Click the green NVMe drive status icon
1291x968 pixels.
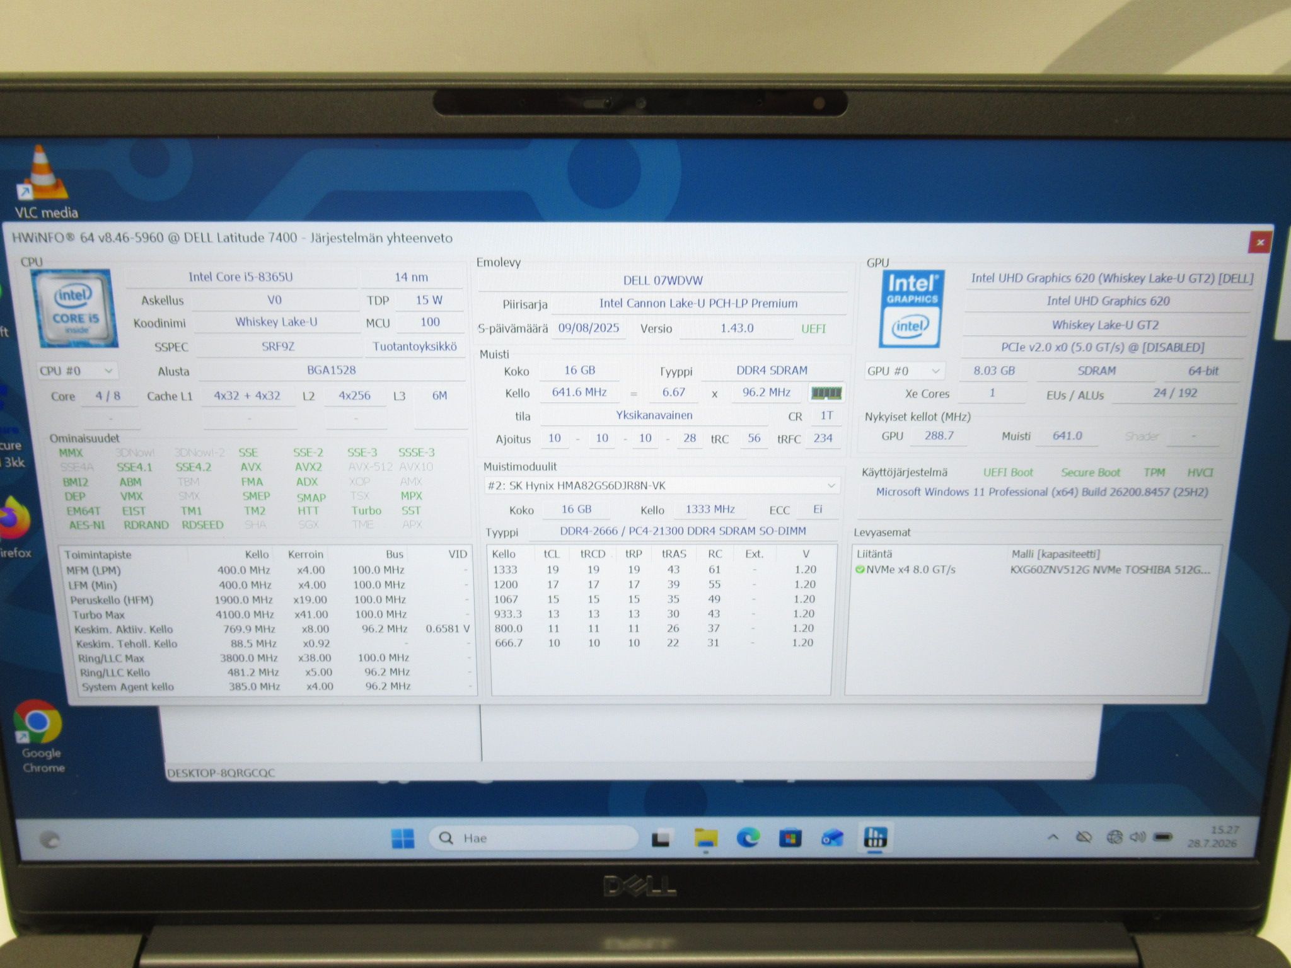pyautogui.click(x=859, y=570)
